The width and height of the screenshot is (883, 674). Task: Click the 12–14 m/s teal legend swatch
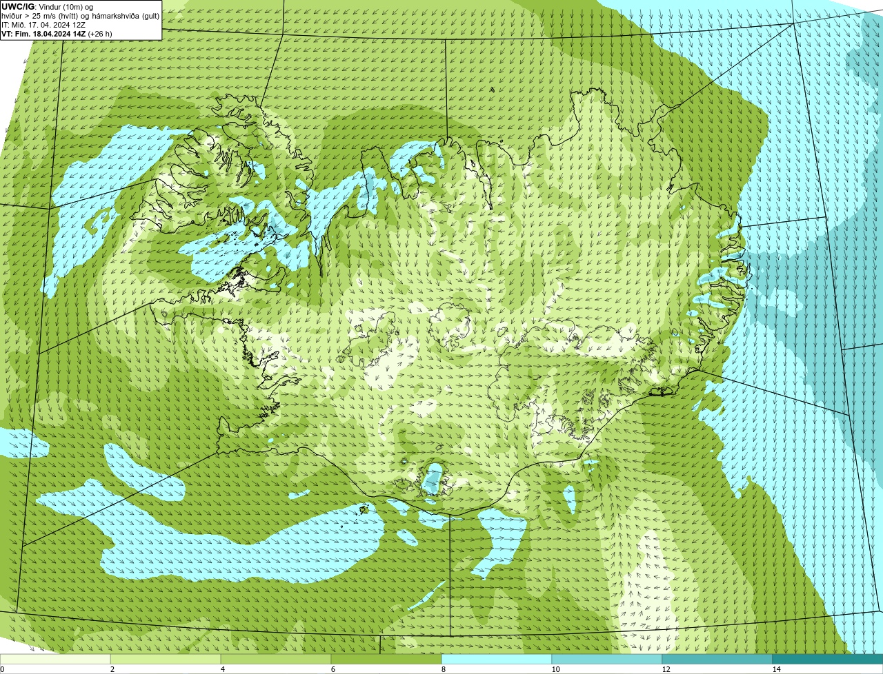tap(717, 659)
